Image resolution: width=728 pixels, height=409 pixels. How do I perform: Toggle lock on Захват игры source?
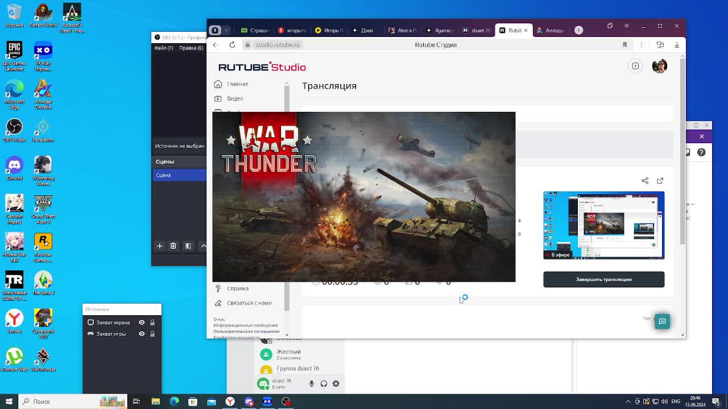(x=152, y=334)
